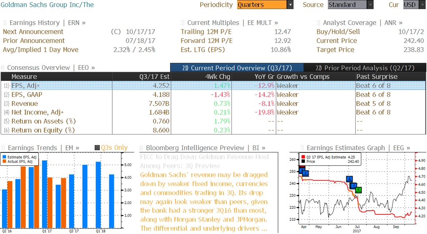Select the Revenue measure row

coord(213,104)
